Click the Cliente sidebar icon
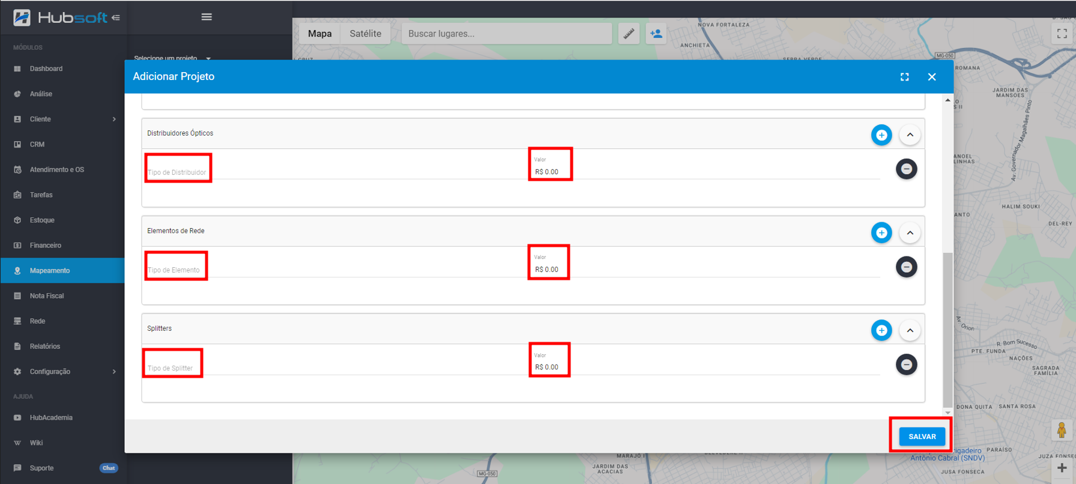Viewport: 1076px width, 484px height. pyautogui.click(x=17, y=119)
